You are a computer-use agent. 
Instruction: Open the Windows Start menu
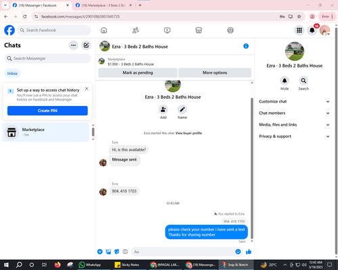click(x=6, y=265)
